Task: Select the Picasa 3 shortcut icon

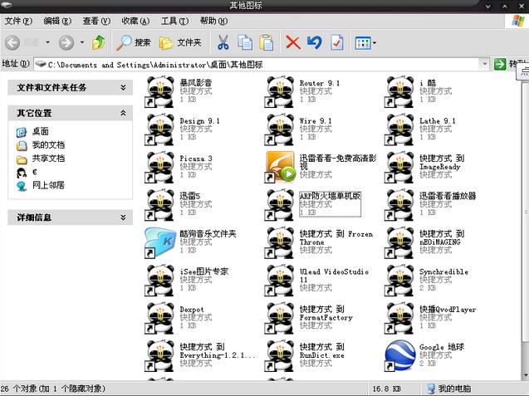Action: [x=159, y=168]
